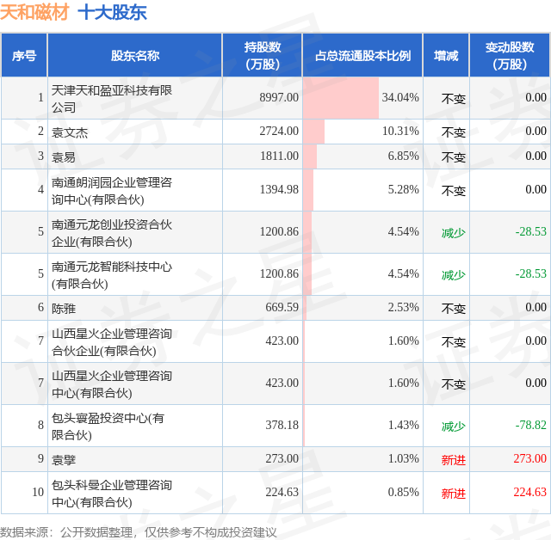
Task: Select the 序号 column header
Action: point(24,55)
